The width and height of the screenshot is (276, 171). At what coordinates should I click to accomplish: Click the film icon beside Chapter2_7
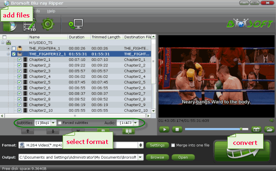click(25, 94)
